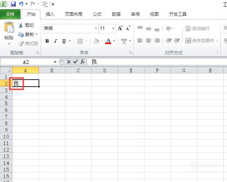The height and width of the screenshot is (182, 227).
Task: Open the Excel application icon menu
Action: (3, 4)
